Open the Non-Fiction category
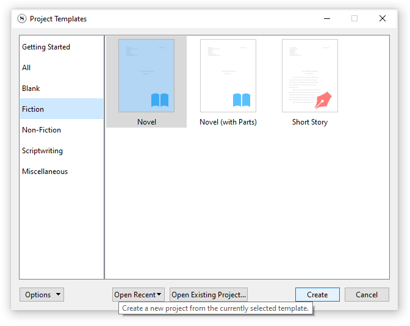Image resolution: width=410 pixels, height=326 pixels. coord(41,130)
